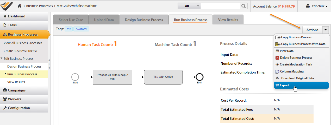Collapse the sidebar using splitter handle
The width and height of the screenshot is (331, 125).
[49, 64]
